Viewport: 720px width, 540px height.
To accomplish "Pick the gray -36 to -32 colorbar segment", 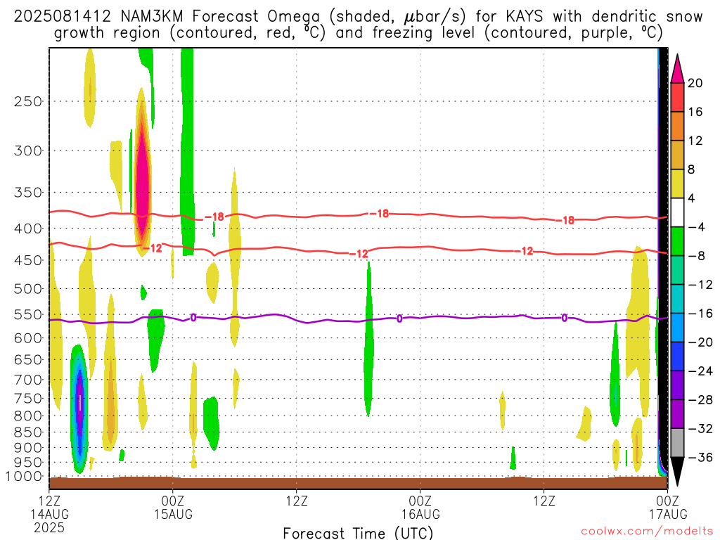I will (677, 443).
